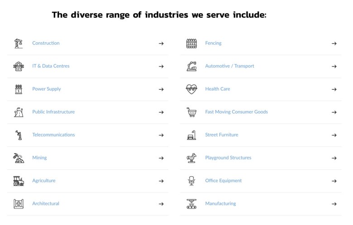
Task: Click the shopping cart icon
Action: (x=191, y=112)
